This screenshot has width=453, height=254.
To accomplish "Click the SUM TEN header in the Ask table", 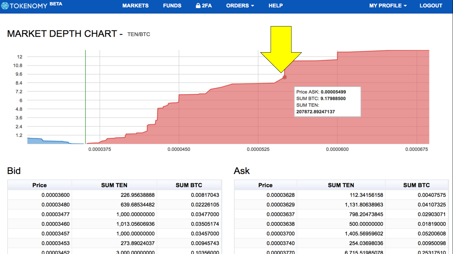I will pyautogui.click(x=341, y=185).
